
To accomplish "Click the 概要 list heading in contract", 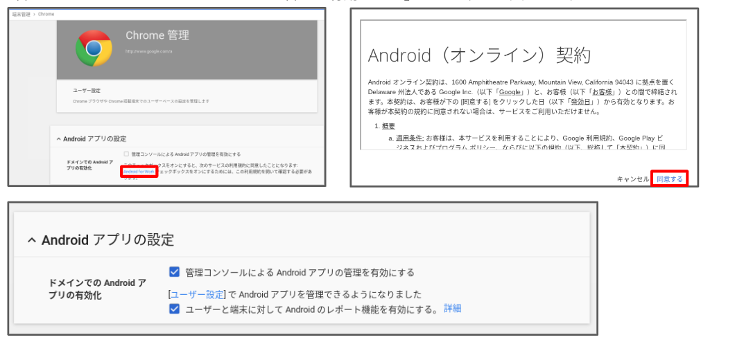I will (x=388, y=126).
